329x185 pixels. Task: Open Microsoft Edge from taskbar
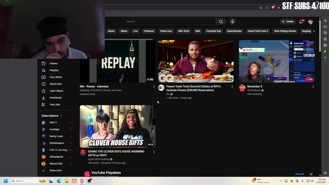point(59,181)
